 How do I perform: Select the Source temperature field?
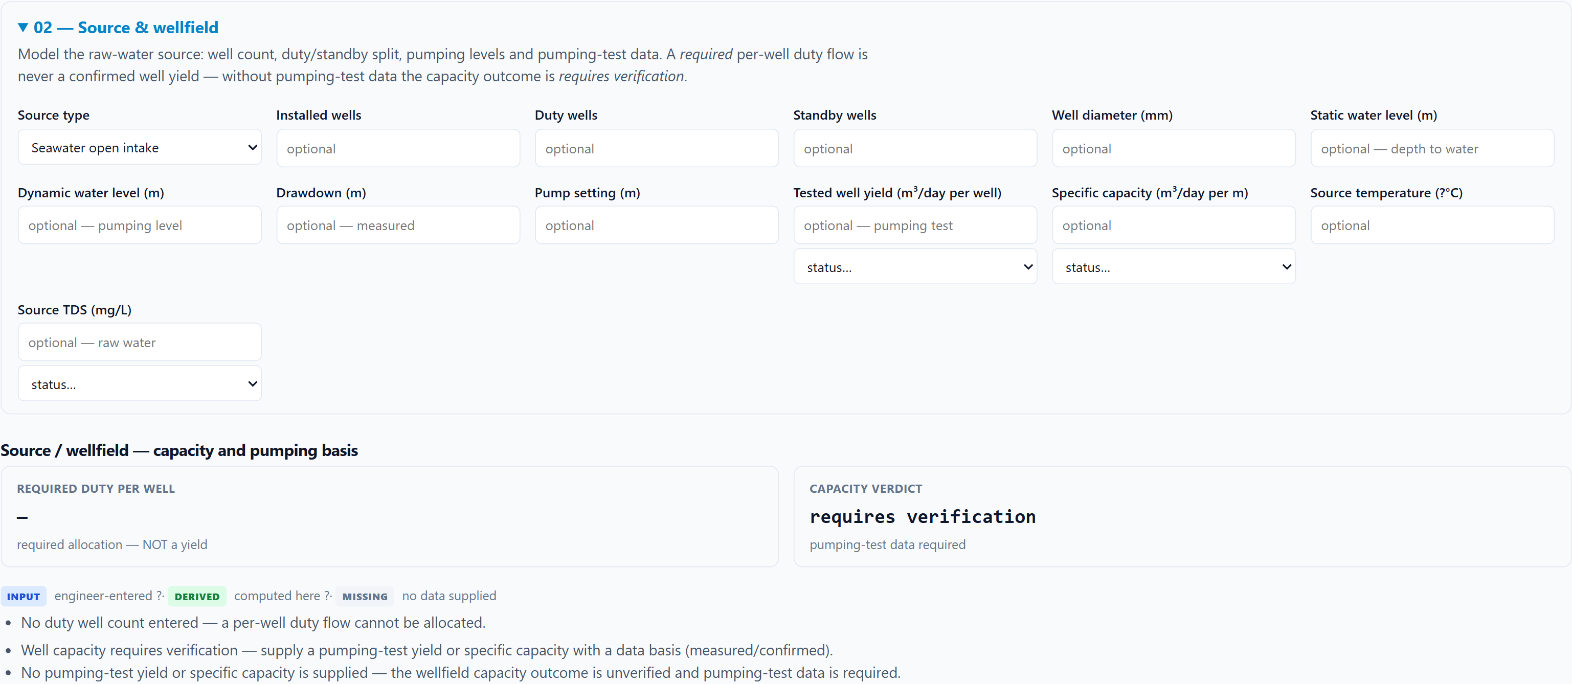pyautogui.click(x=1432, y=225)
